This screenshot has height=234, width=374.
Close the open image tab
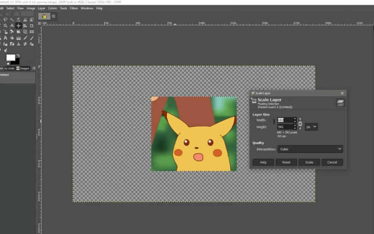click(x=54, y=16)
